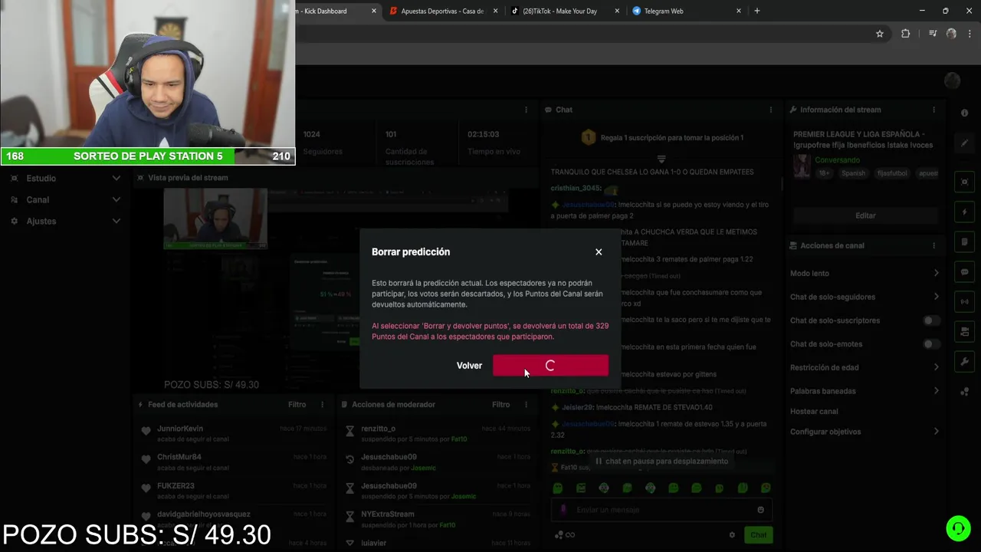Image resolution: width=981 pixels, height=552 pixels.
Task: Click the pencil edit icon in right rail
Action: 965,143
